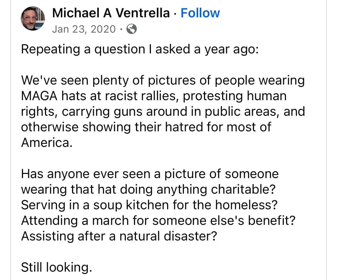Click the line starting "rights, carrying guns around"

[163, 112]
